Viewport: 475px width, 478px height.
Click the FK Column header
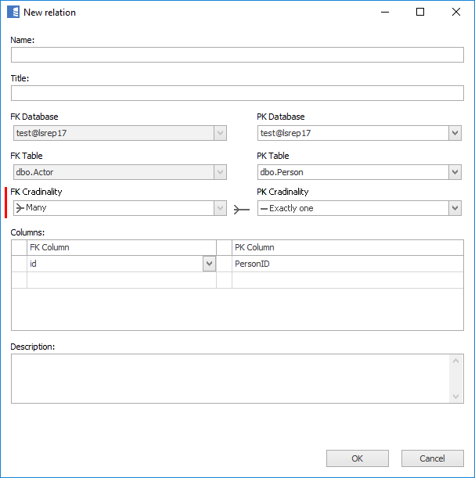pos(121,247)
